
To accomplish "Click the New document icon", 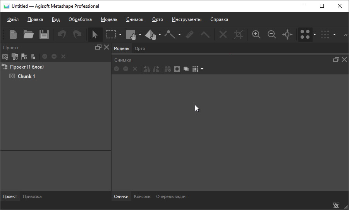I will point(13,34).
